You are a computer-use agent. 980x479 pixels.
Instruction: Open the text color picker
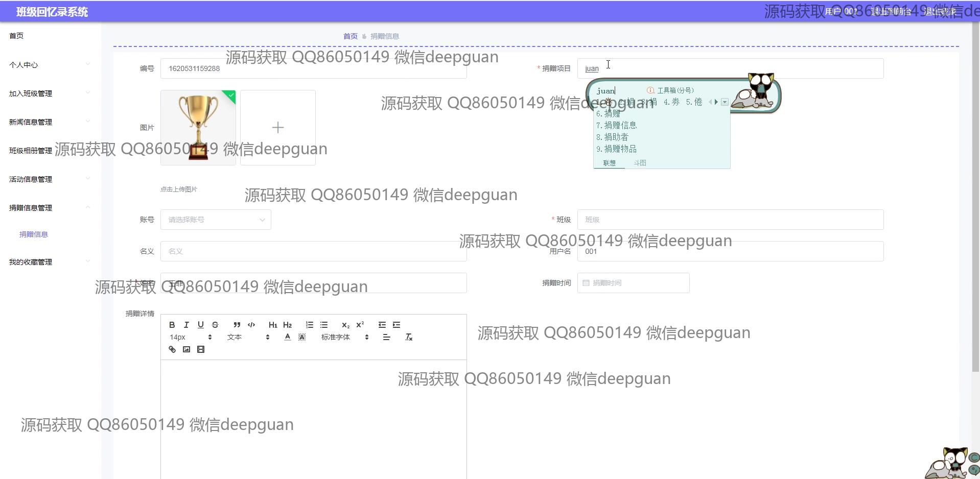point(288,337)
